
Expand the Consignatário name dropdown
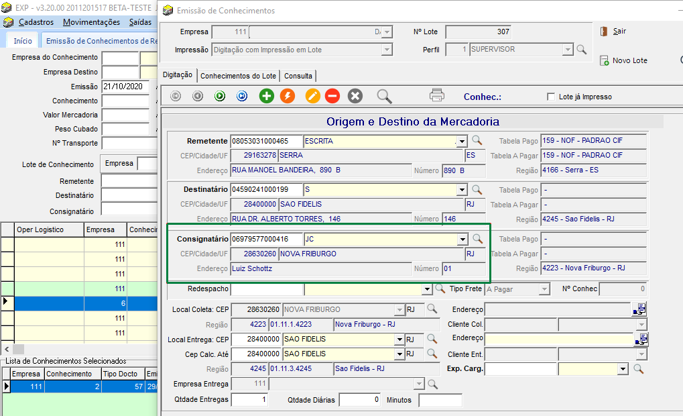462,239
